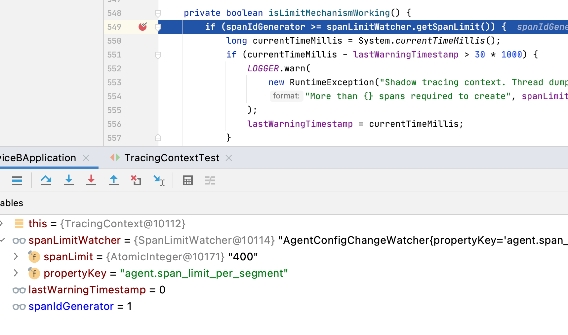Click the Trace Current Stream Chain icon

click(210, 180)
